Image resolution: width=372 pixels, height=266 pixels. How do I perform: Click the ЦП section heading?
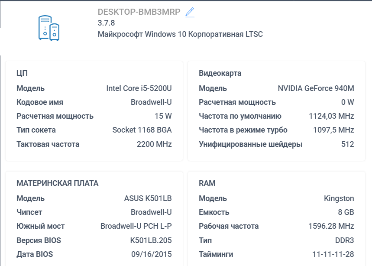[x=22, y=73]
